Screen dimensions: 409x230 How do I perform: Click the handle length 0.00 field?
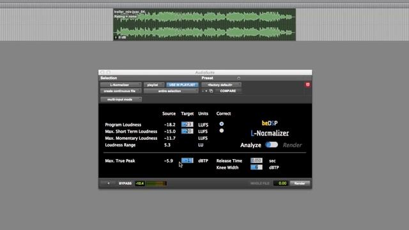[281, 183]
